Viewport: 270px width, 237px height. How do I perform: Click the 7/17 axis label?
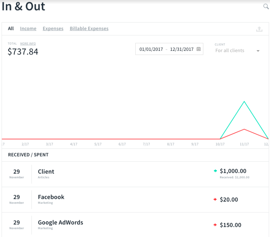point(146,144)
